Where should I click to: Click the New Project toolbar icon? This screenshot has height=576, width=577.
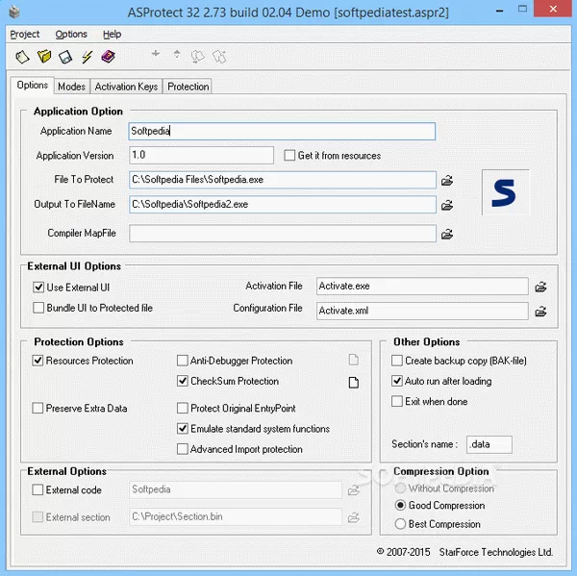click(22, 57)
